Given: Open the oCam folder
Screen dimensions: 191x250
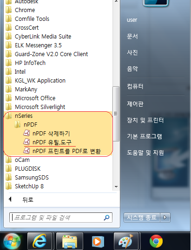Looking at the screenshot, I should [x=22, y=160].
